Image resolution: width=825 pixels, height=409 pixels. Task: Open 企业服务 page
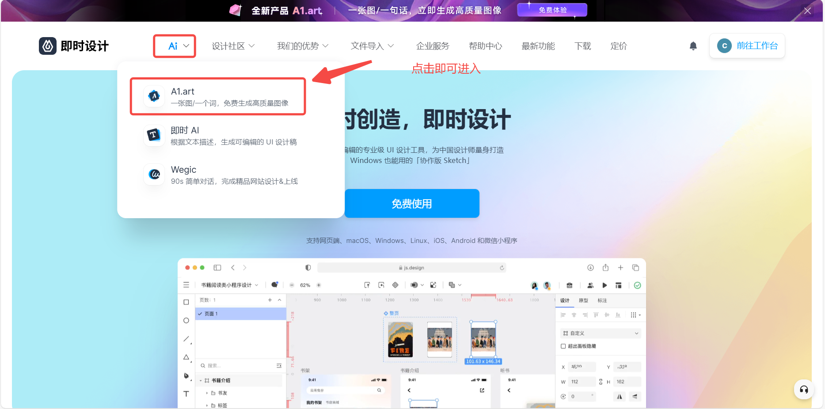pyautogui.click(x=433, y=46)
